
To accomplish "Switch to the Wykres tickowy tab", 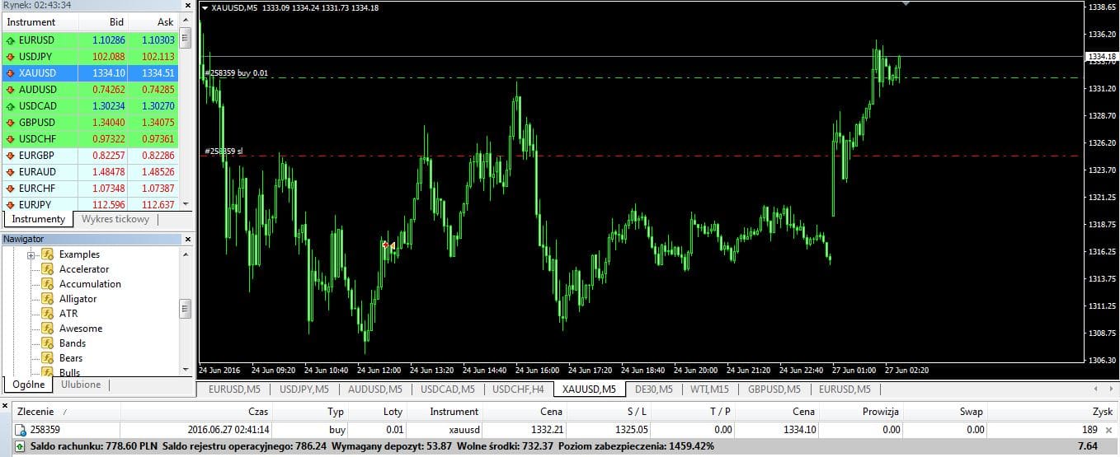I will (x=115, y=220).
